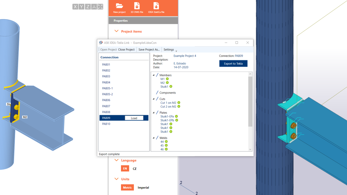347x195 pixels.
Task: Click green check beside weld 46
Action: pos(166,149)
